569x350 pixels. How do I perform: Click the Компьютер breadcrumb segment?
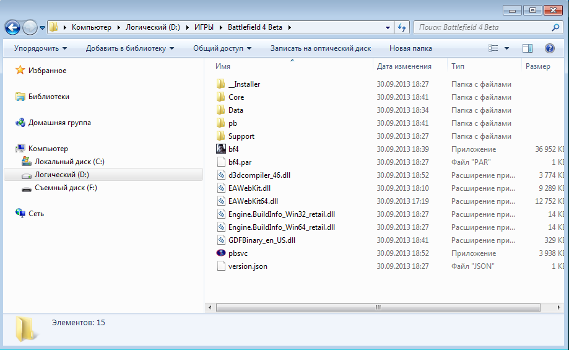pyautogui.click(x=92, y=27)
